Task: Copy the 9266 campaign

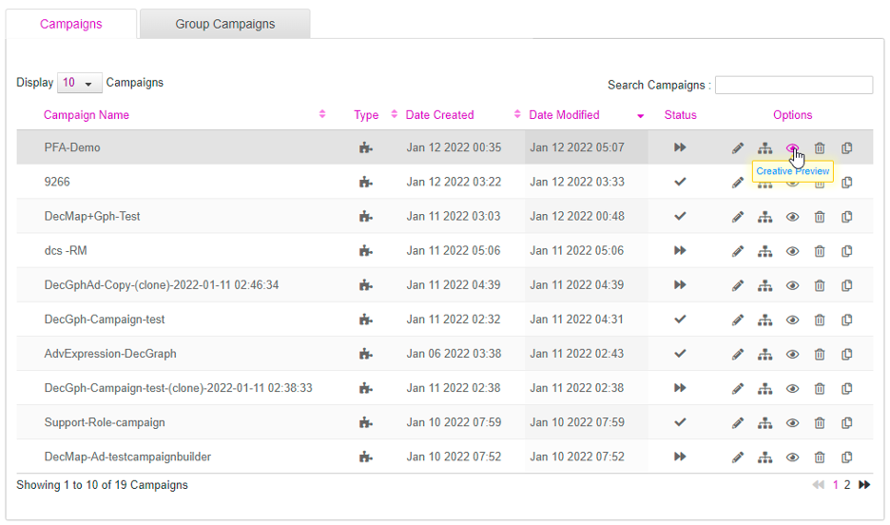Action: [x=846, y=183]
